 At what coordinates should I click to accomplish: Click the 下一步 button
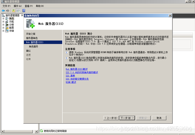[x=127, y=118]
